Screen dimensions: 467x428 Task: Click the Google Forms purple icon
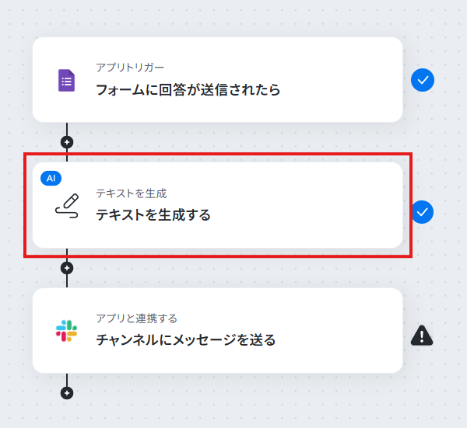(66, 80)
